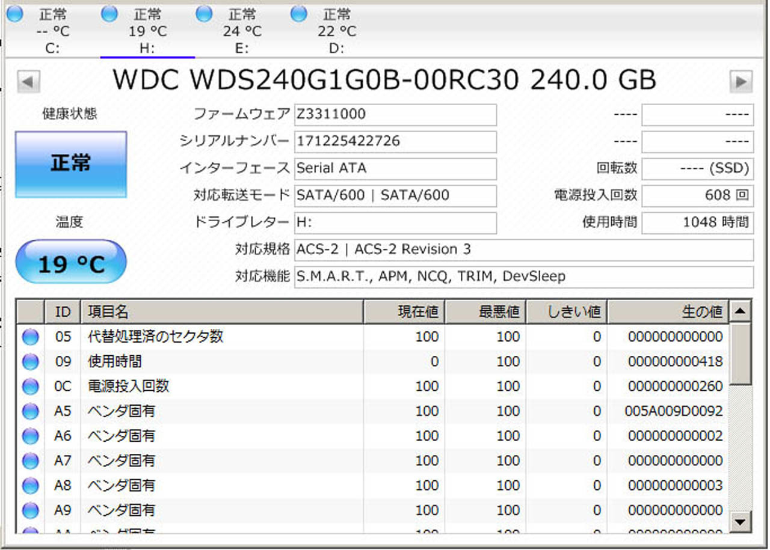Click raw value 005A009D0092

coord(674,412)
